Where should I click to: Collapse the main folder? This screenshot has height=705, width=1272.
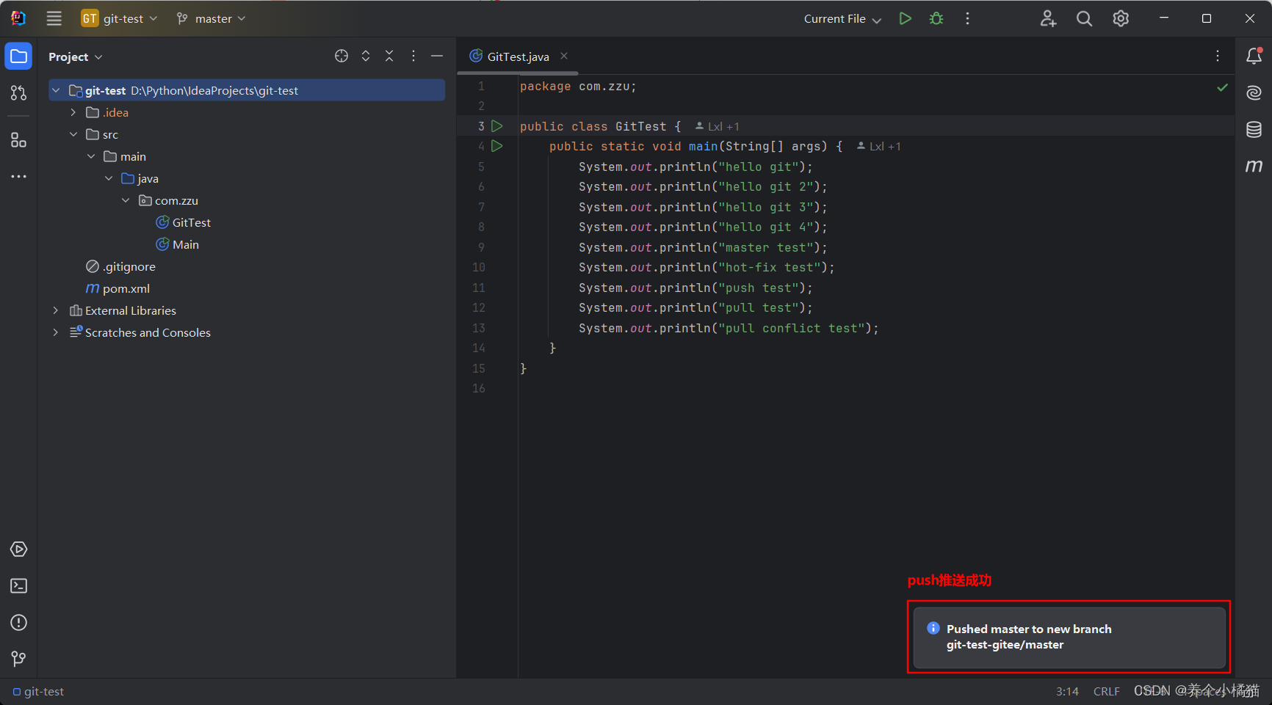(91, 156)
